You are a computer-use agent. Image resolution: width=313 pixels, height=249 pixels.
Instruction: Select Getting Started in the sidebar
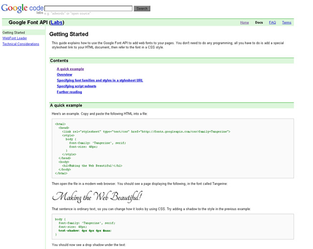click(x=14, y=32)
